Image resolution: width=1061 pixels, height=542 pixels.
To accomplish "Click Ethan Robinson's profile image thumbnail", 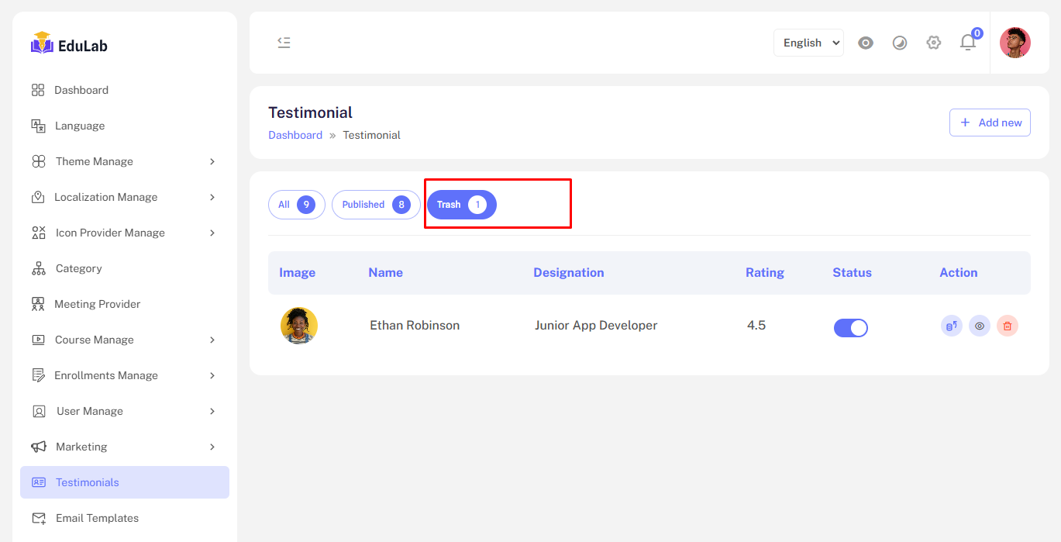I will pyautogui.click(x=299, y=326).
